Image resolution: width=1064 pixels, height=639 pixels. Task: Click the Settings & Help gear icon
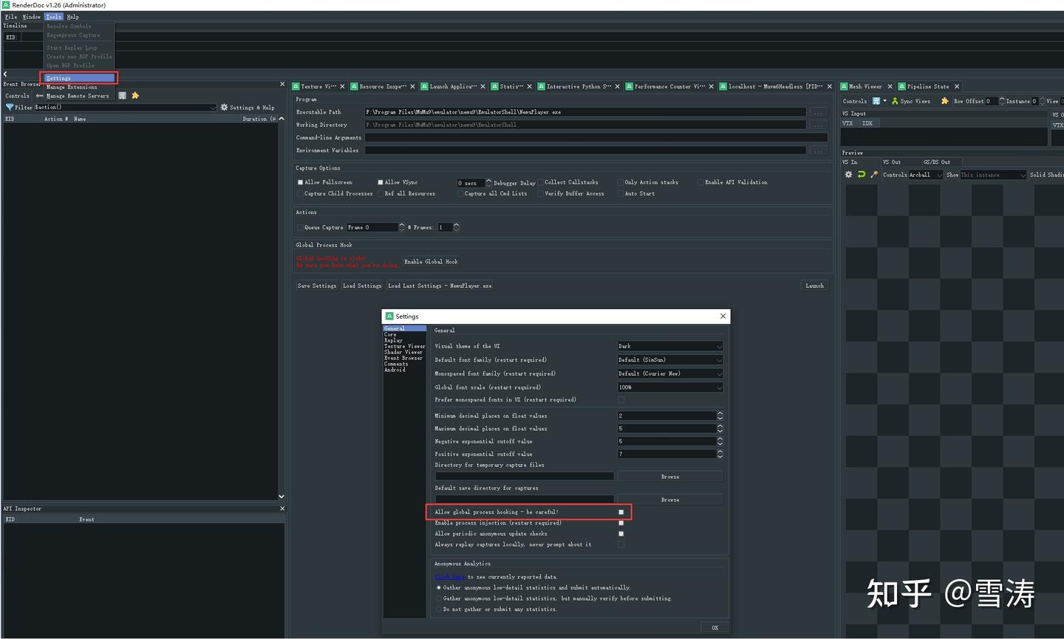click(225, 107)
